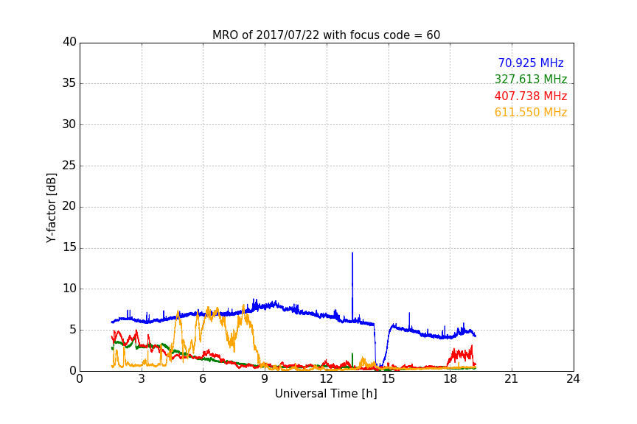Click the y-axis tick label 15

69,247
